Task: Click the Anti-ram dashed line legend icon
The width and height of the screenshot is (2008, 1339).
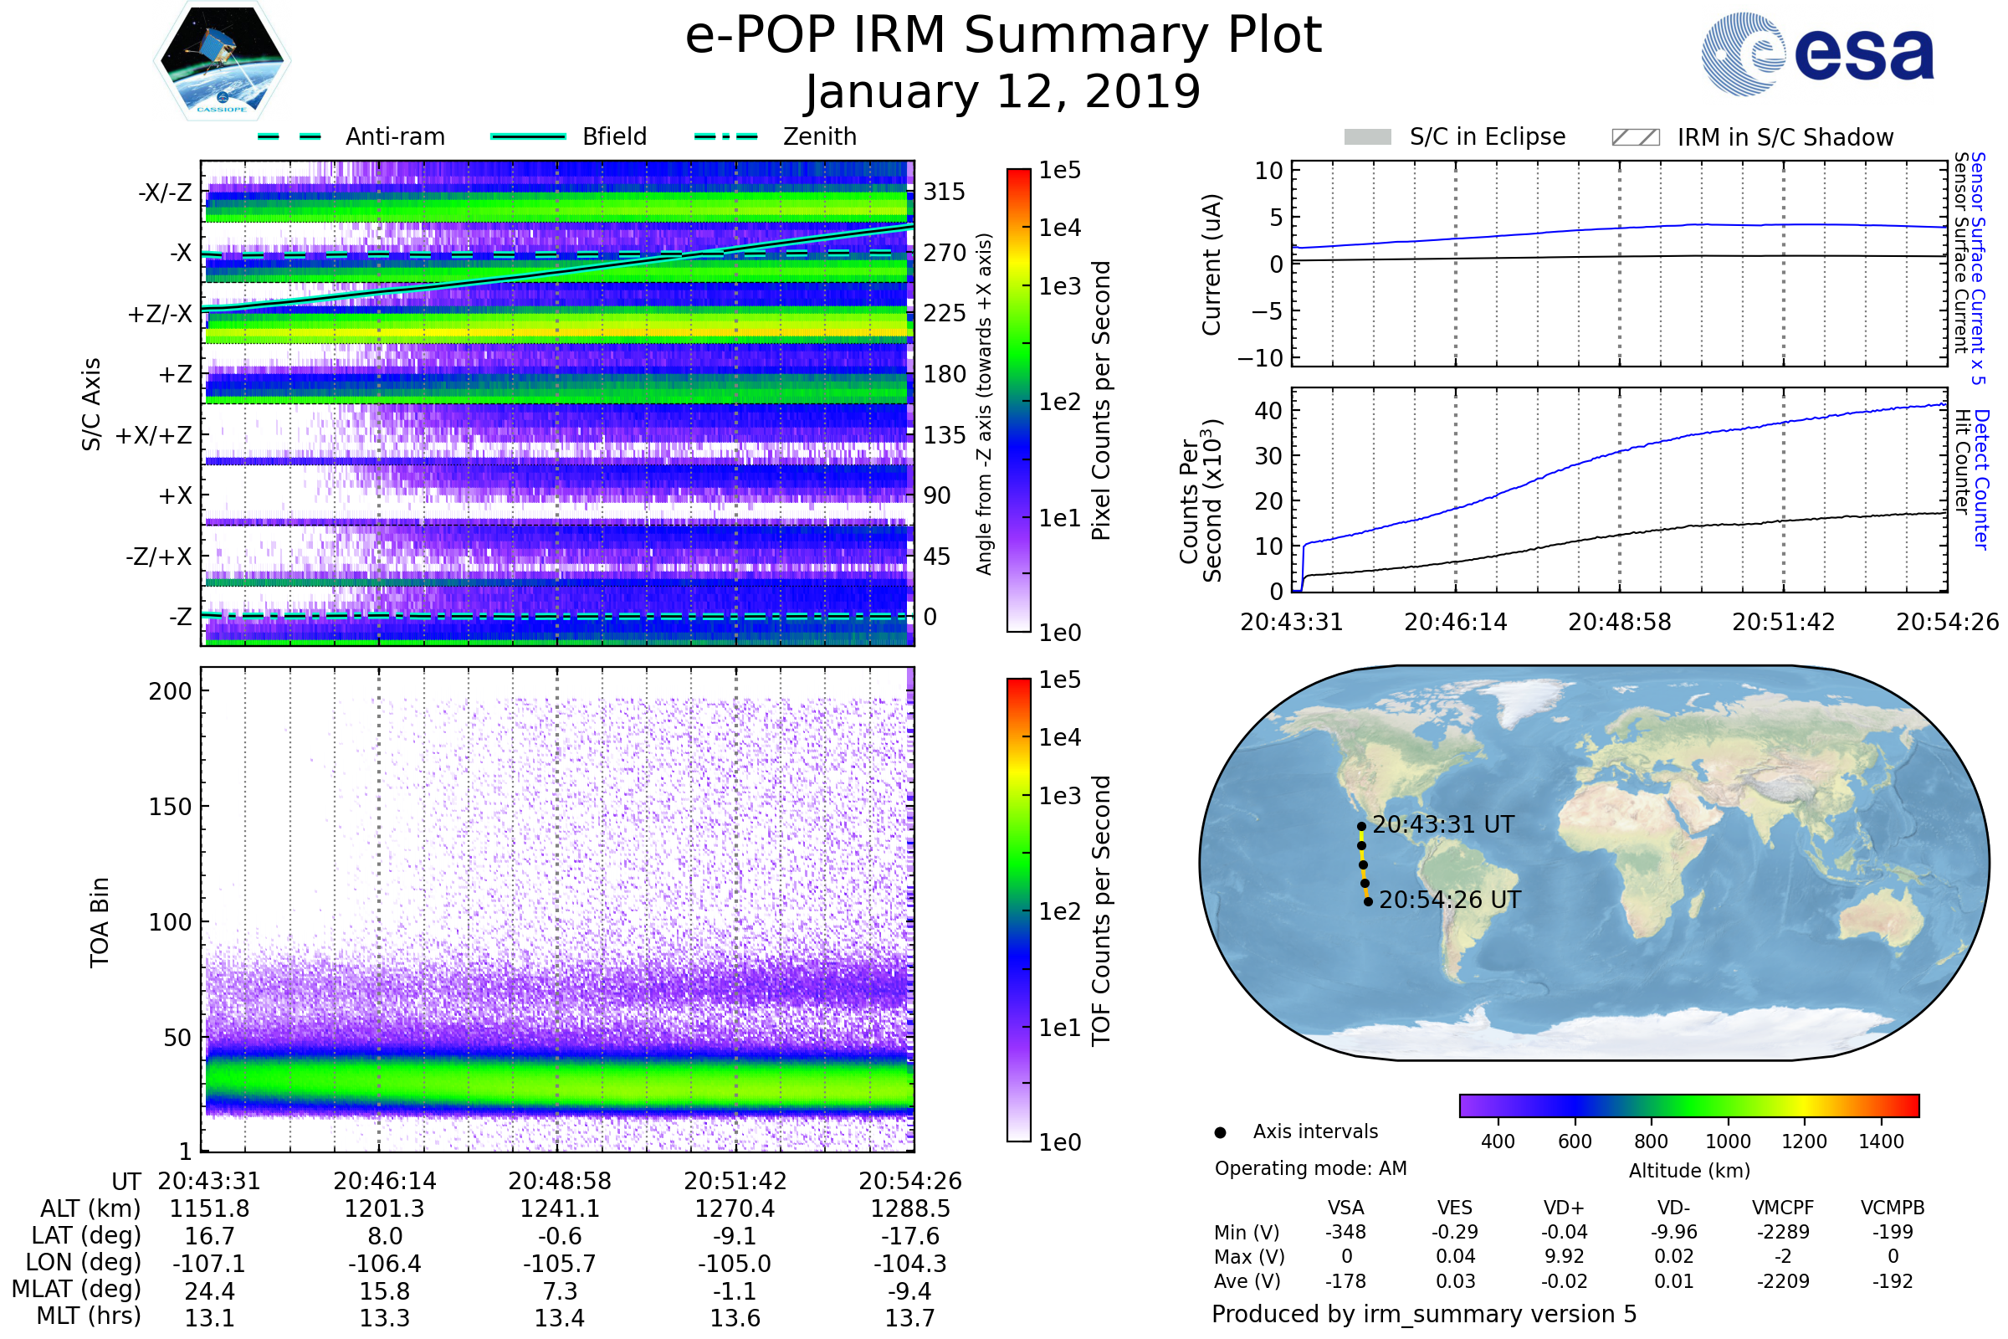Action: [289, 136]
